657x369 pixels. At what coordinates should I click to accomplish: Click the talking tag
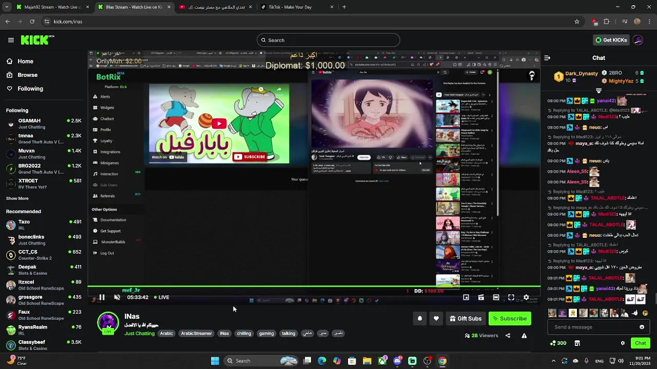click(288, 334)
